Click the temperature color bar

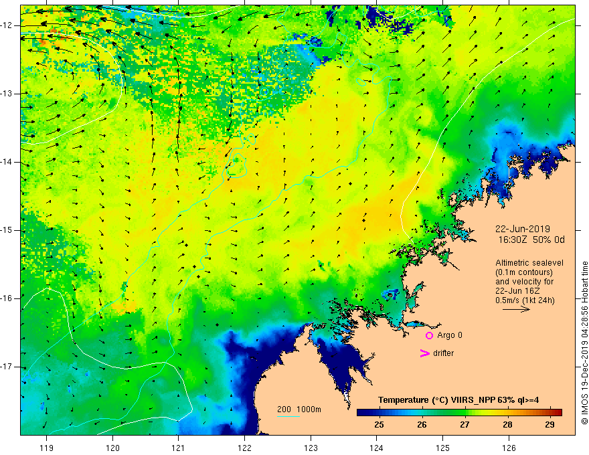coord(459,412)
